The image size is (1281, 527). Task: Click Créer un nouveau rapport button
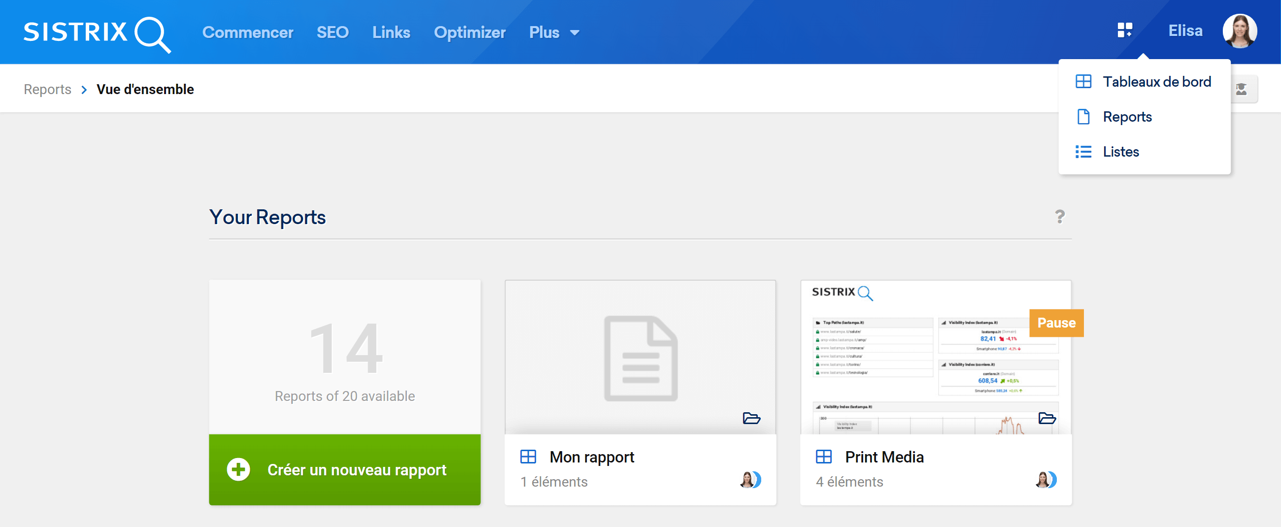[x=344, y=469]
